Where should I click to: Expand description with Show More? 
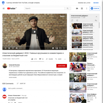click(x=13, y=78)
